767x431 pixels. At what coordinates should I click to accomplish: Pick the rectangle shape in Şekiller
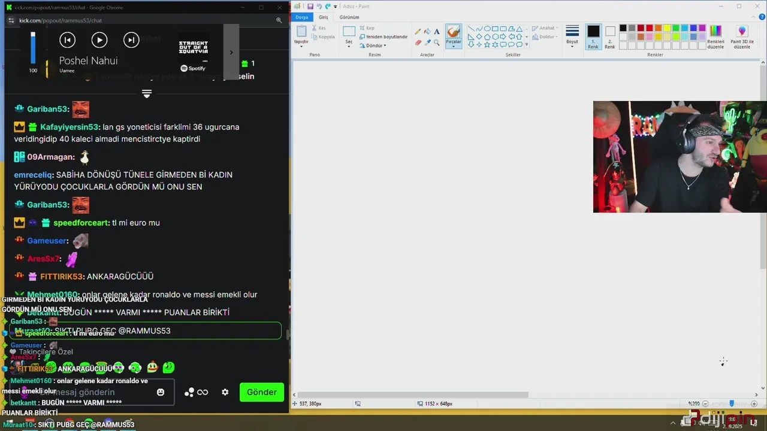[x=495, y=28]
